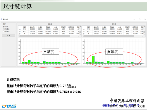Image resolution: width=147 pixels, height=110 pixels.
Task: Click the 公差 column header in left table
Action: click(x=56, y=27)
